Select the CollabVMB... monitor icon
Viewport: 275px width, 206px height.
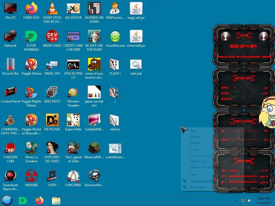click(94, 122)
